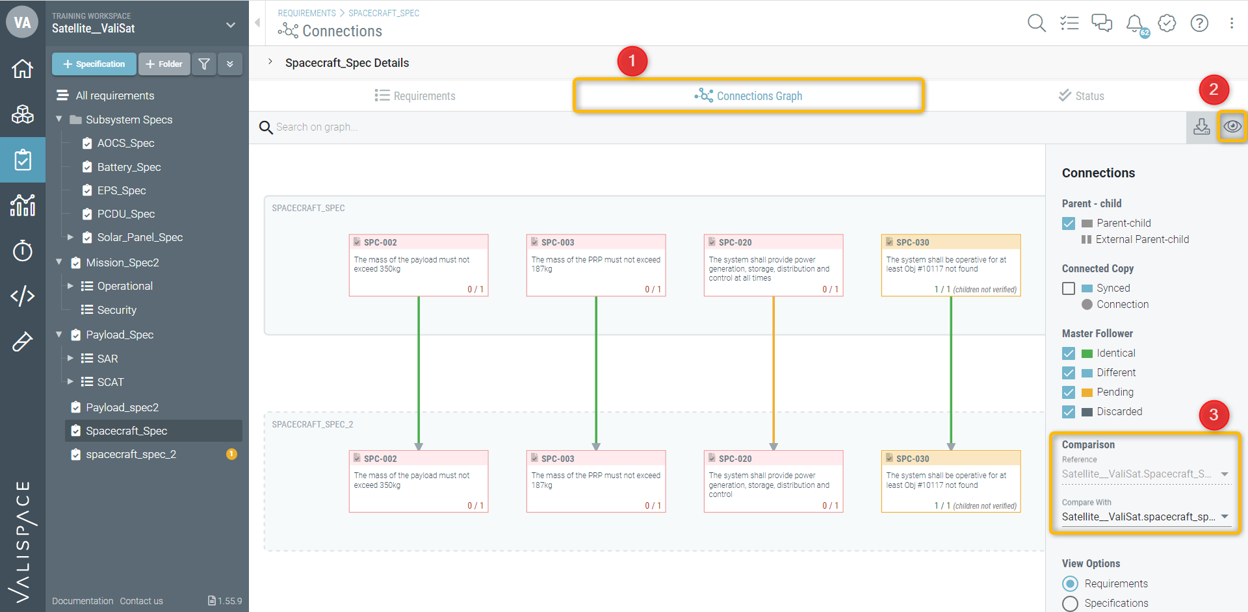Open notifications bell icon

1135,23
